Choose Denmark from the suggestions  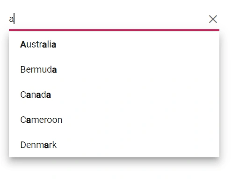click(114, 145)
